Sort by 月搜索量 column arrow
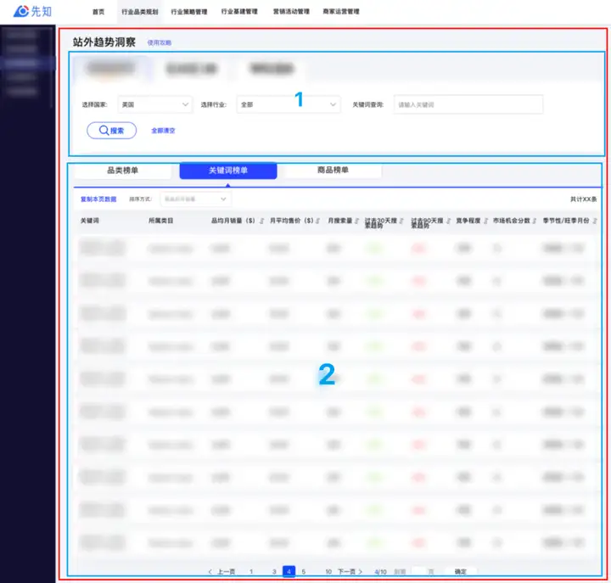Image resolution: width=611 pixels, height=583 pixels. pos(356,221)
